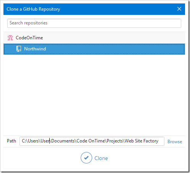The width and height of the screenshot is (190, 173).
Task: Click the Path label
Action: (x=11, y=141)
